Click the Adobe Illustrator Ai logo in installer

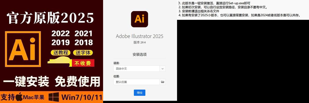(x=139, y=19)
